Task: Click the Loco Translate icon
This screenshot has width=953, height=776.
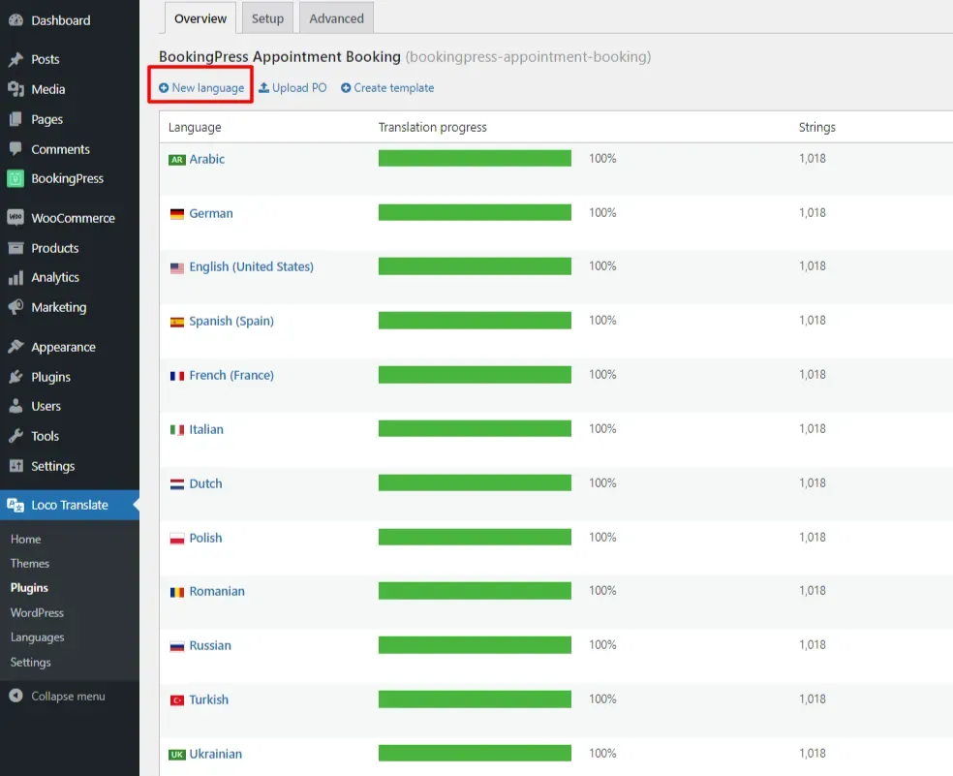Action: tap(15, 505)
